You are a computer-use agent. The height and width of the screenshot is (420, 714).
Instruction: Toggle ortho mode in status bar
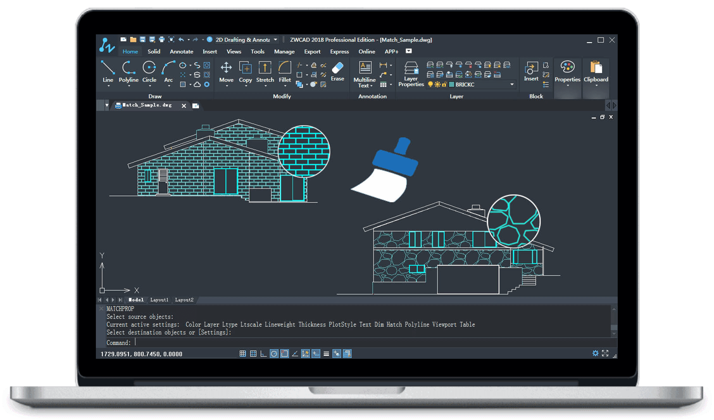click(263, 354)
